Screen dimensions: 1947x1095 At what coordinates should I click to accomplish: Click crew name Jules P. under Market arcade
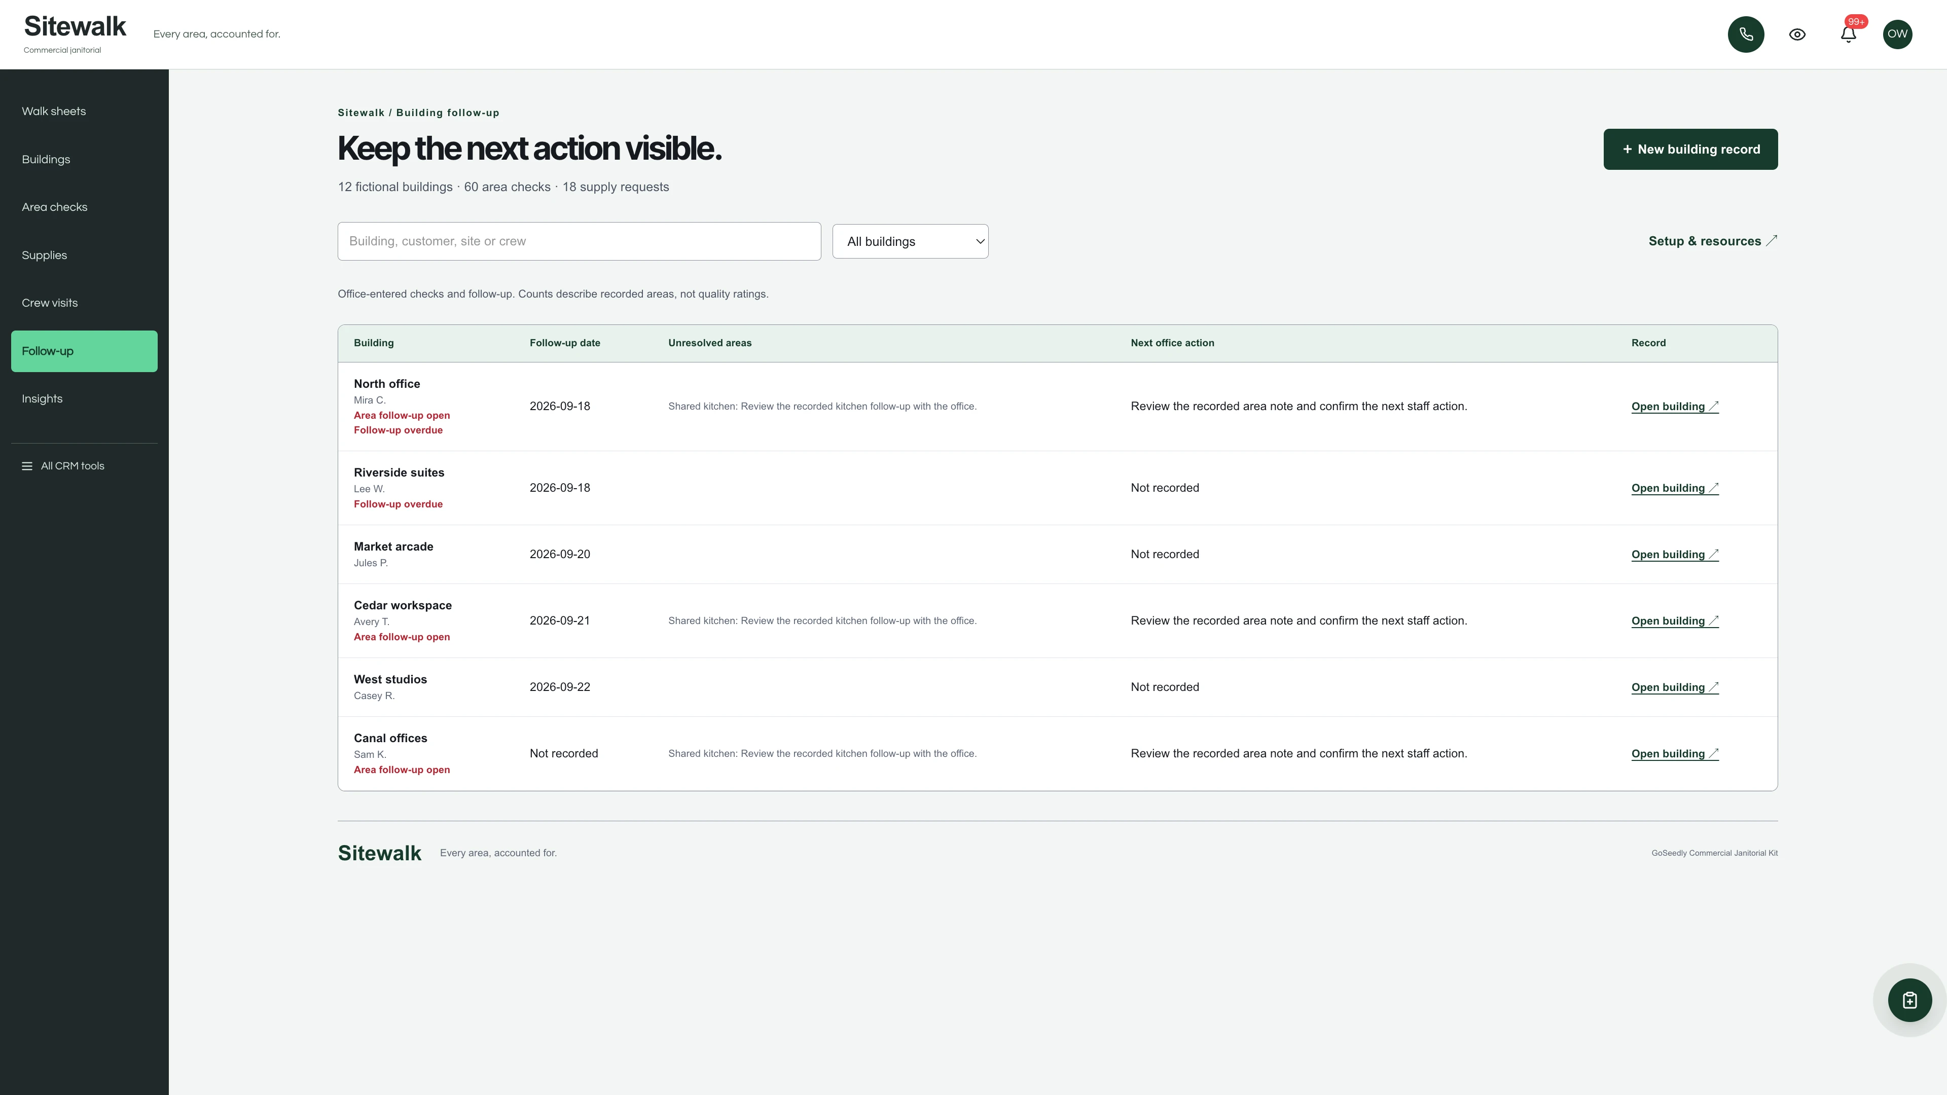[x=370, y=564]
